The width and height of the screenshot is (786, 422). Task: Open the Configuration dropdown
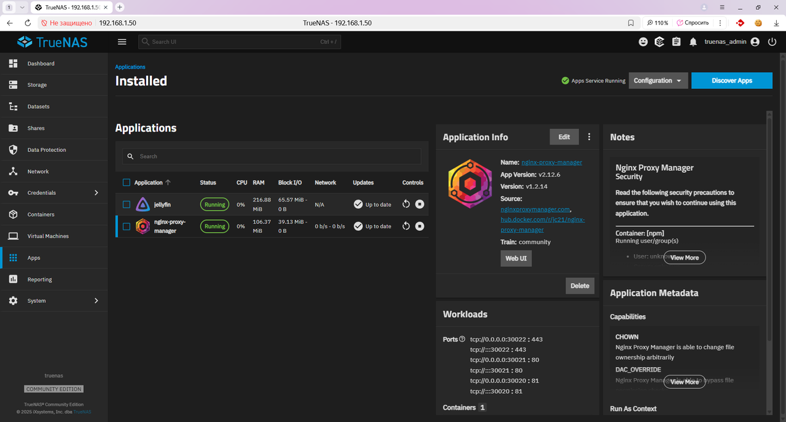(x=658, y=80)
